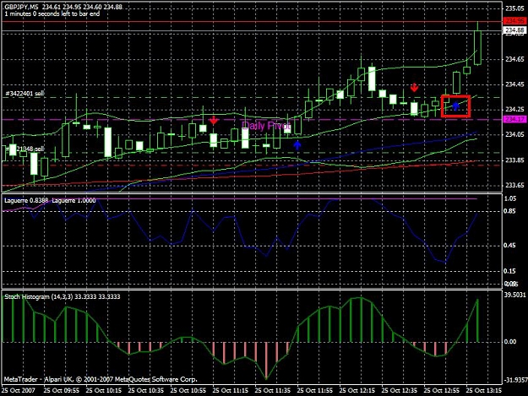528x396 pixels.
Task: Click the 25 Oct 11:15 time label
Action: pyautogui.click(x=231, y=390)
